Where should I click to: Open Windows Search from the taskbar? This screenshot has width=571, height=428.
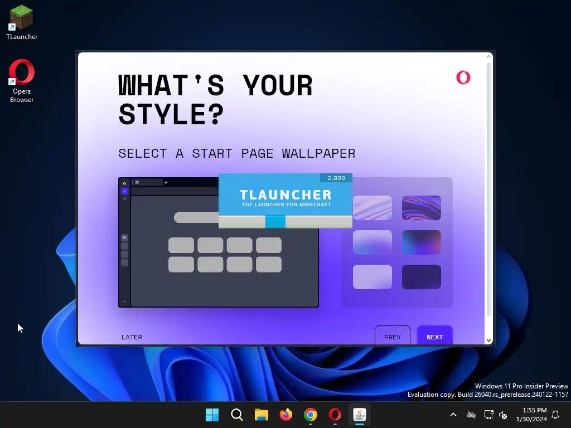click(x=236, y=415)
